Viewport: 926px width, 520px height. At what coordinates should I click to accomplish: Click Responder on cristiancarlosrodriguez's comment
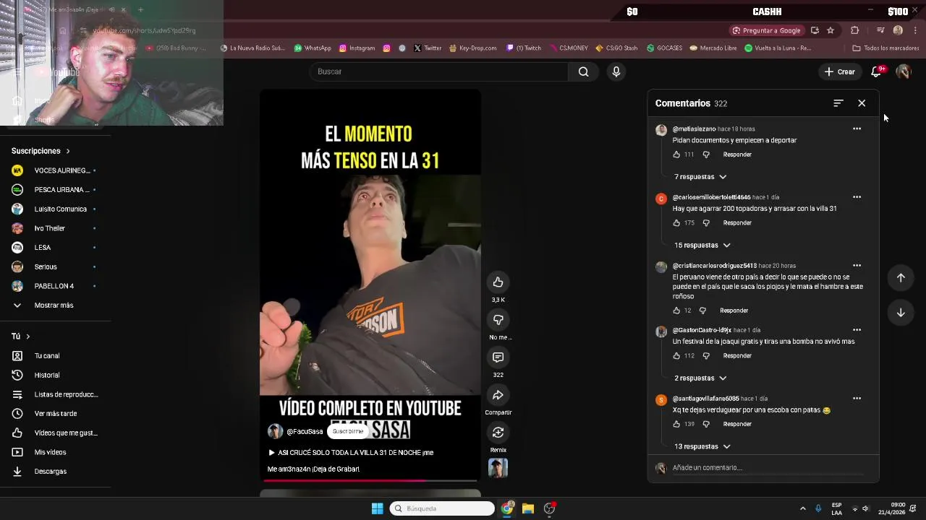pyautogui.click(x=734, y=311)
